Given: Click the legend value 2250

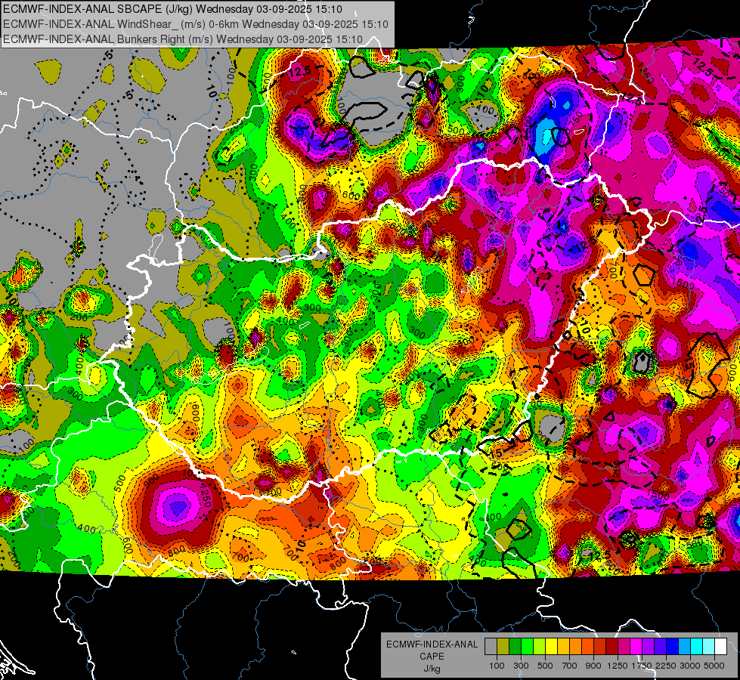Looking at the screenshot, I should 666,666.
